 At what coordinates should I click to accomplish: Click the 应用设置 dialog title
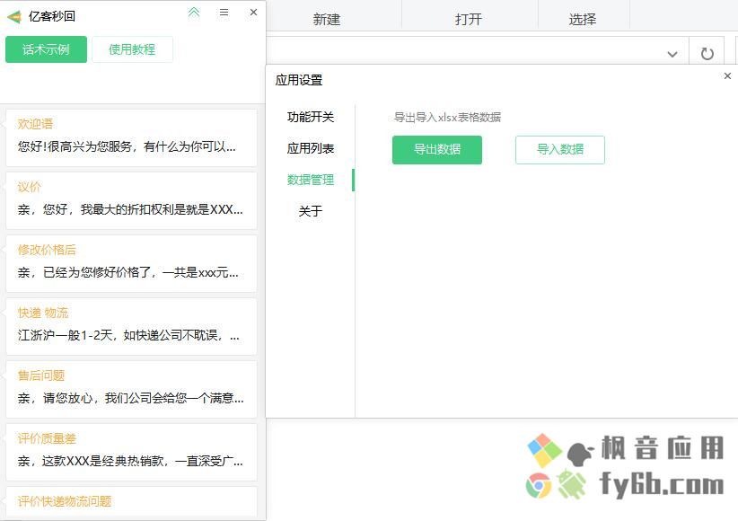(x=299, y=80)
